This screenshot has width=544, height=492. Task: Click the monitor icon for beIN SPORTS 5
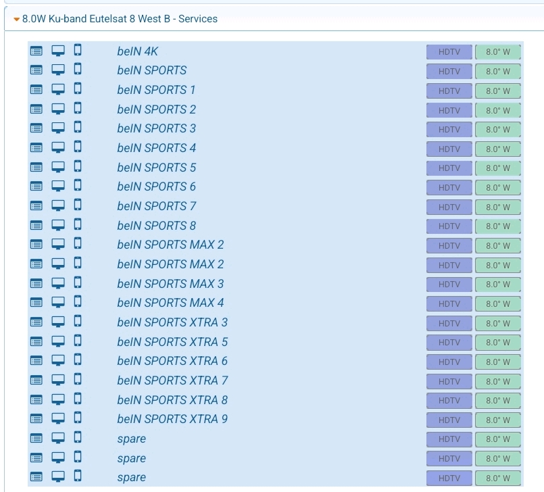tap(58, 167)
